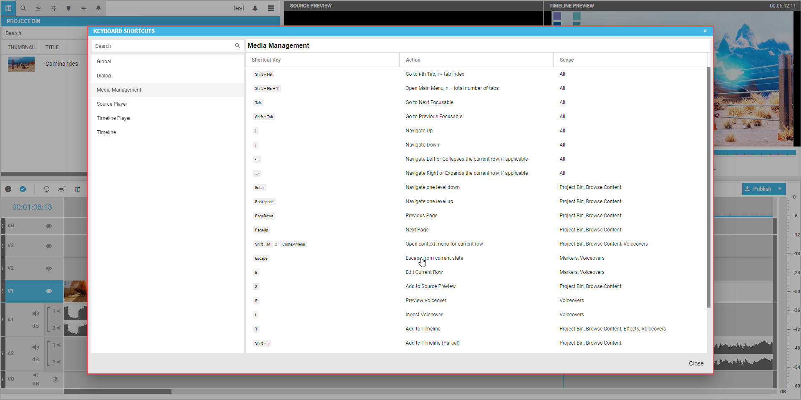Click the keyboard shortcuts Search field
The image size is (801, 400).
(163, 46)
